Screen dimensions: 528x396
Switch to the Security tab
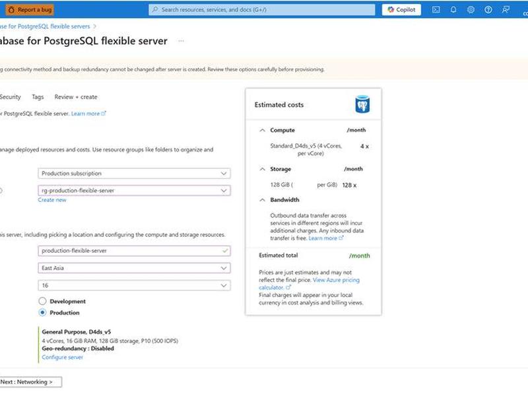click(x=10, y=97)
